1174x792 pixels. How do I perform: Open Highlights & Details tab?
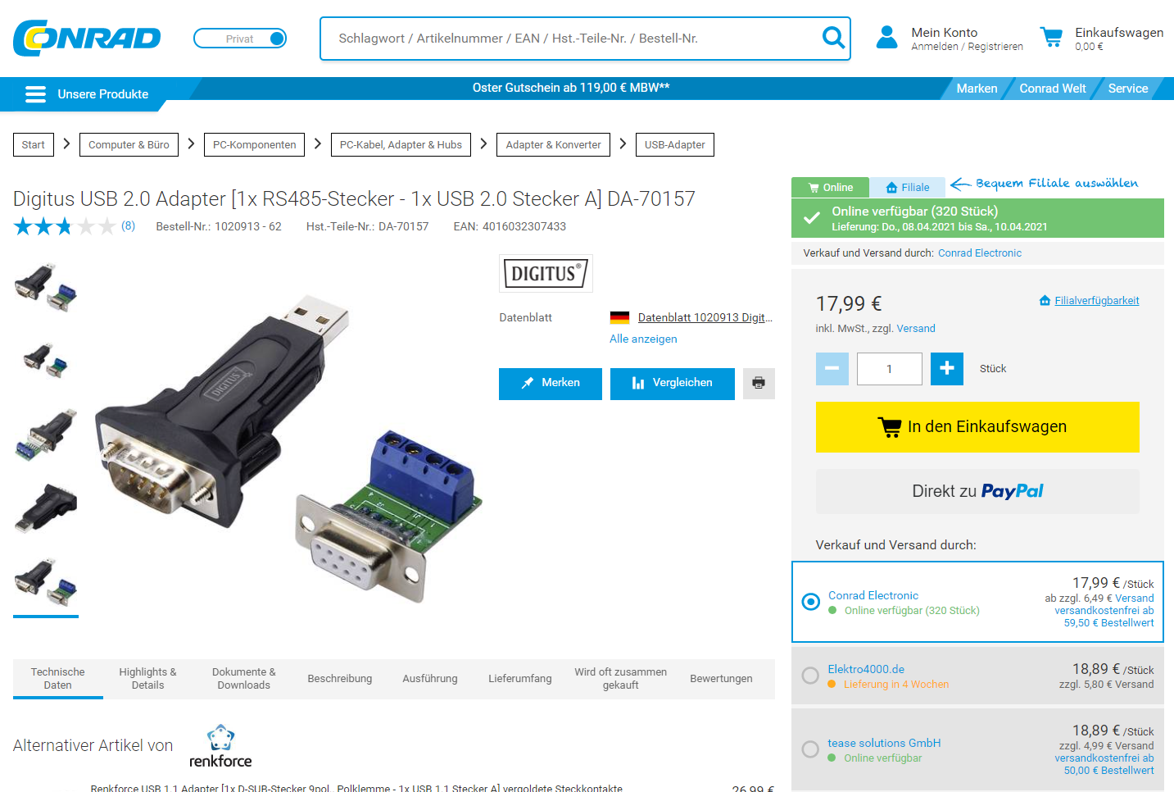pos(148,679)
